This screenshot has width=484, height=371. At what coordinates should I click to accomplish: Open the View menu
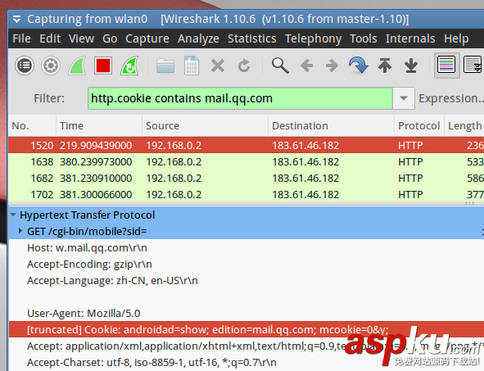pyautogui.click(x=81, y=38)
